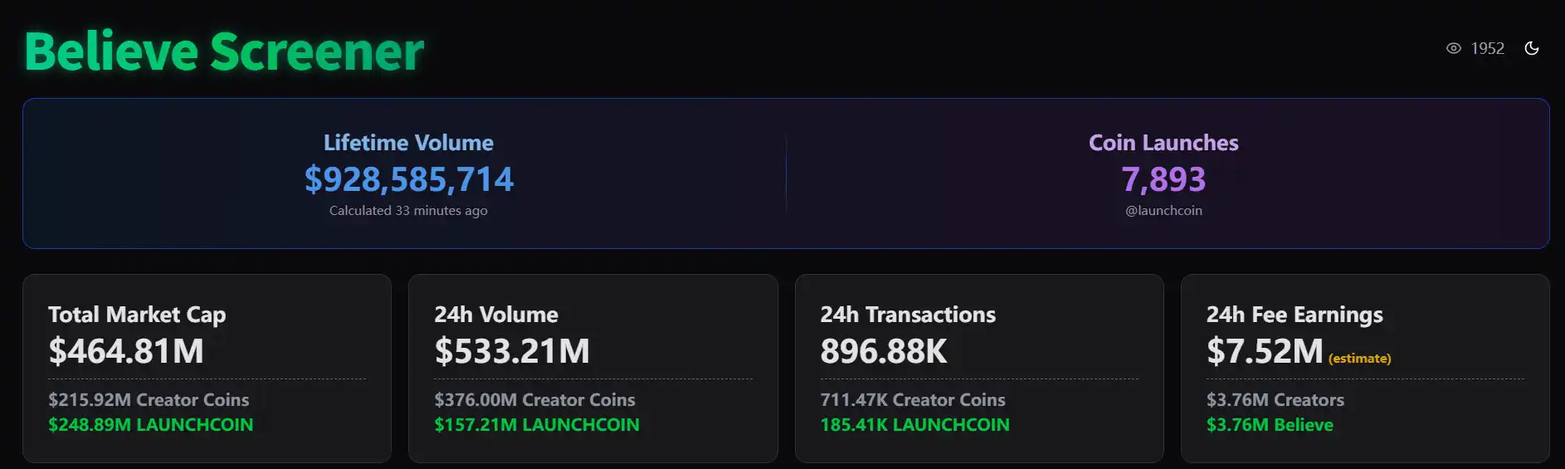The width and height of the screenshot is (1565, 469).
Task: Click 185.41K LAUNCHCOIN transactions line
Action: point(914,425)
